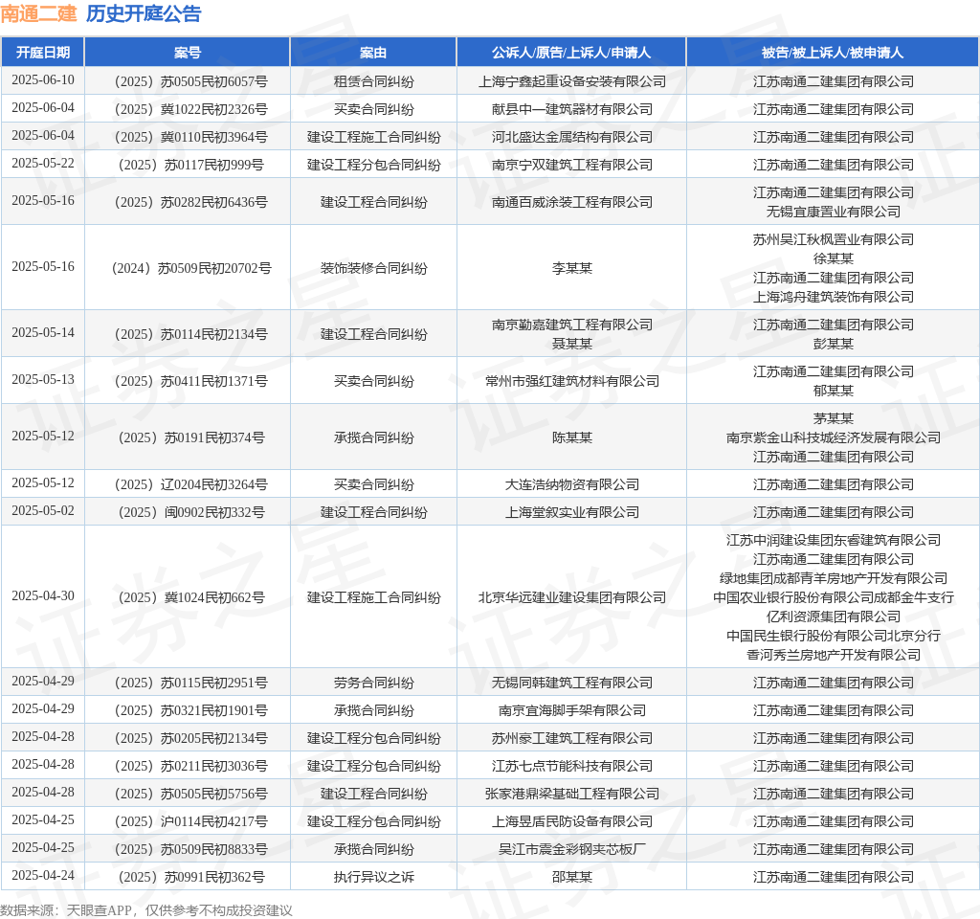Click defendant 徐某某
This screenshot has height=919, width=980.
pyautogui.click(x=834, y=258)
